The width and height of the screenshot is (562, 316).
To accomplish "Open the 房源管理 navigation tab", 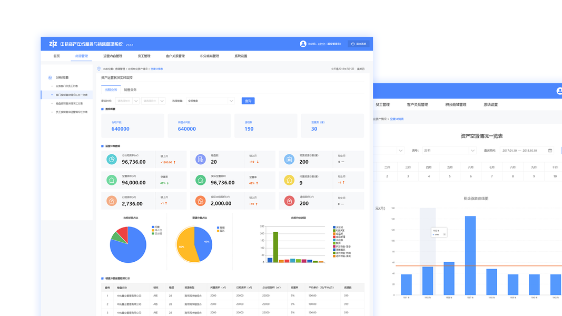I will pos(81,56).
